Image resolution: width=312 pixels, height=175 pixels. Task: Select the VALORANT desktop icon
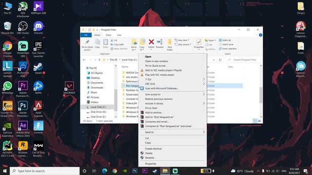click(69, 87)
